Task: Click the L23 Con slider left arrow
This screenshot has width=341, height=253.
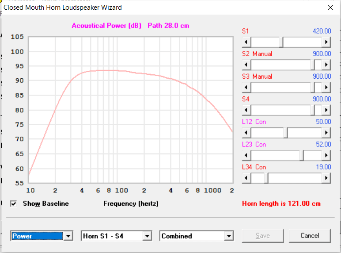Action: click(x=246, y=155)
